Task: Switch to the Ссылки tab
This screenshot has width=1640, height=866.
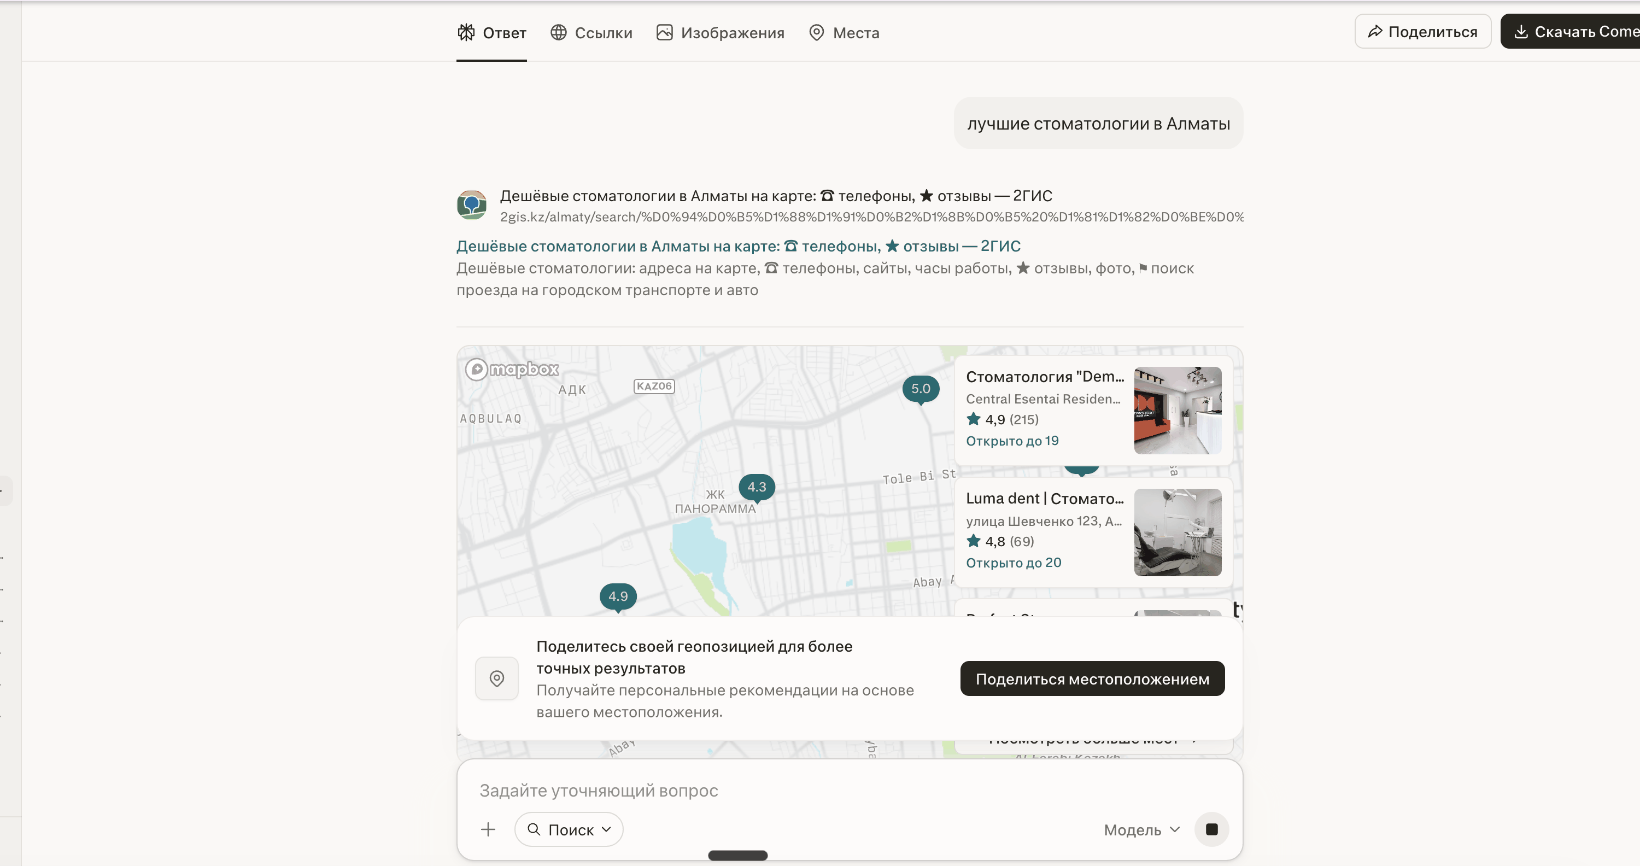Action: [591, 32]
